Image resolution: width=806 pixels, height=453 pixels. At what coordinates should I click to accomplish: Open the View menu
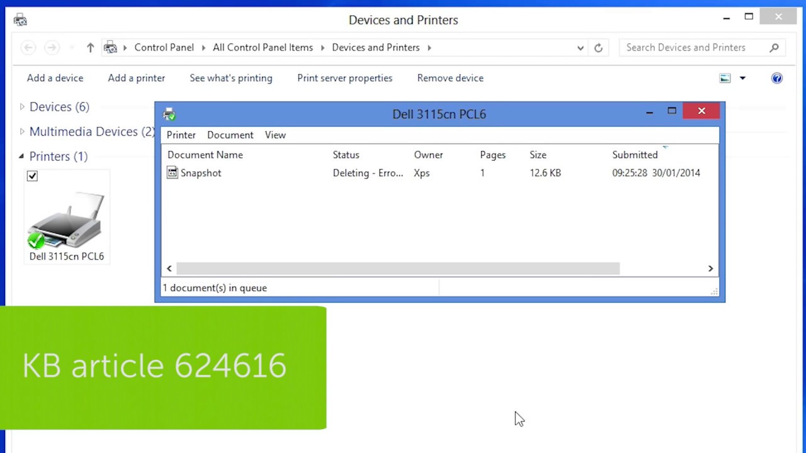275,135
